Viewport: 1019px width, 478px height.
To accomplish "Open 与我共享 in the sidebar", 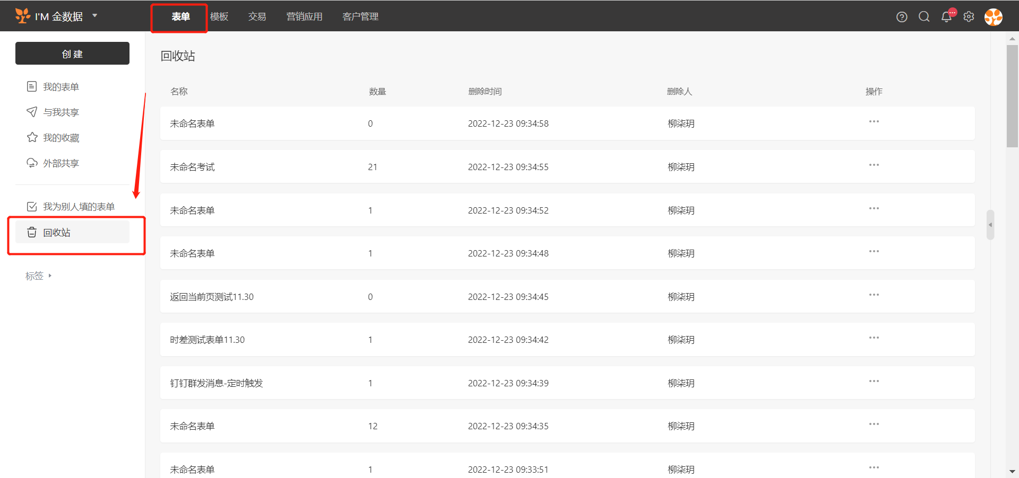I will [61, 112].
